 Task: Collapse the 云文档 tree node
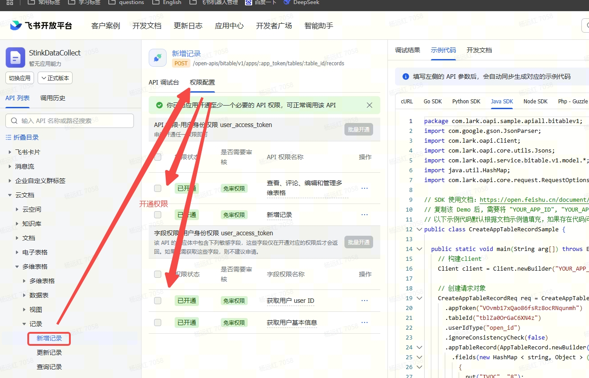(x=10, y=195)
